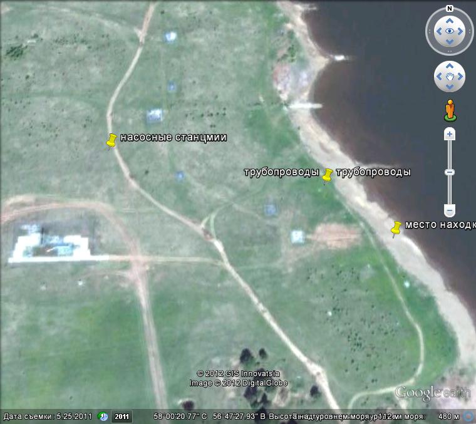Click look left arrow on look joystick

(438, 31)
